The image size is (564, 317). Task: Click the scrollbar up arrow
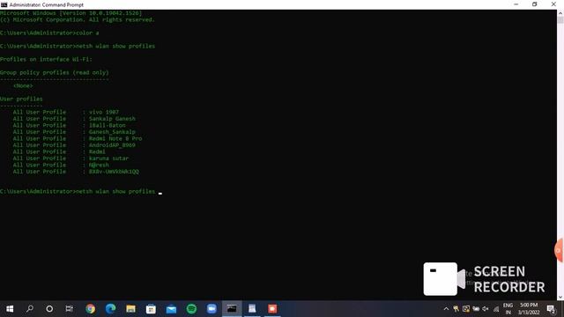(560, 13)
